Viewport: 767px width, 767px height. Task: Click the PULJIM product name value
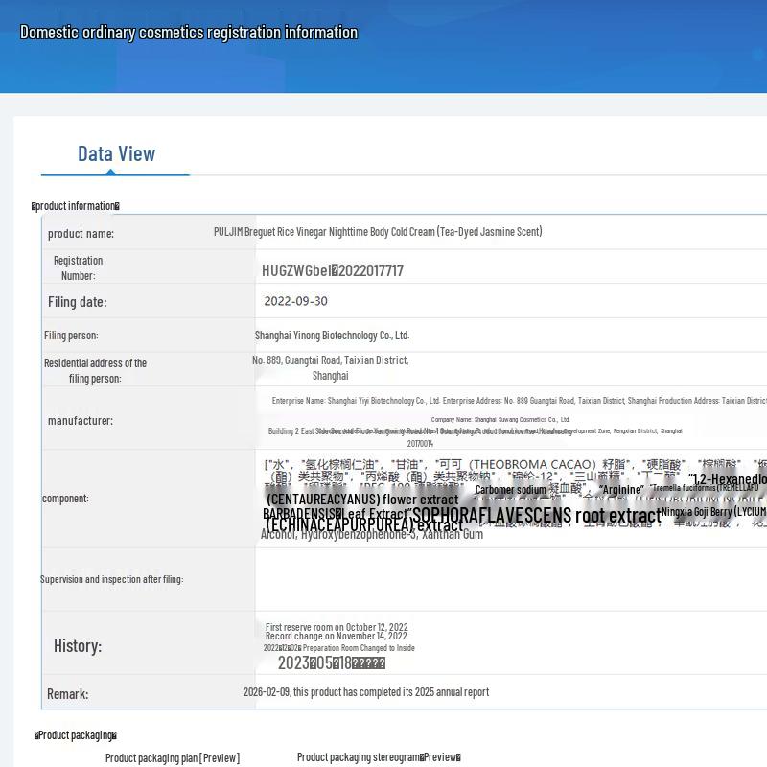378,232
